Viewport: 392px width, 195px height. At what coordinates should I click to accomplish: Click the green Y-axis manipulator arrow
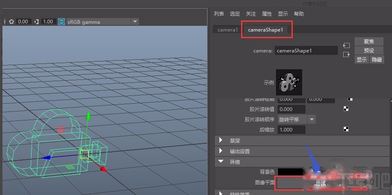pos(88,116)
